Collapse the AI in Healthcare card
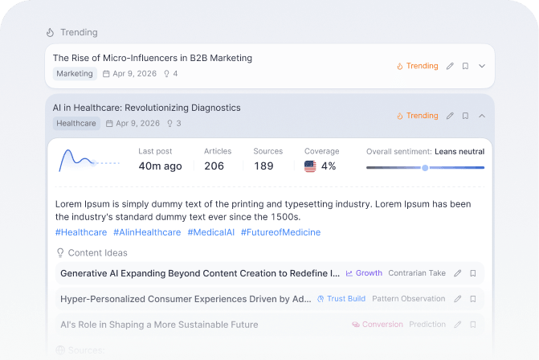The height and width of the screenshot is (360, 539). pyautogui.click(x=482, y=116)
